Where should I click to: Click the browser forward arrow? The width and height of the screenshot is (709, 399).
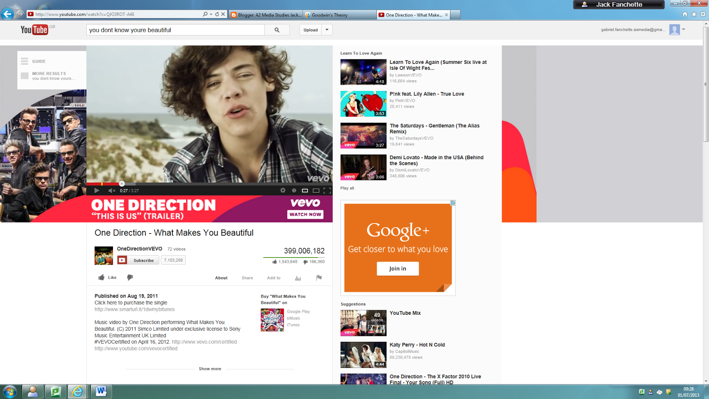tap(20, 14)
